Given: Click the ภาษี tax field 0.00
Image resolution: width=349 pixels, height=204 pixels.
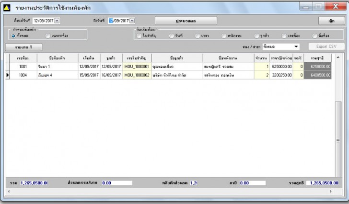Looking at the screenshot, I should pyautogui.click(x=252, y=183).
